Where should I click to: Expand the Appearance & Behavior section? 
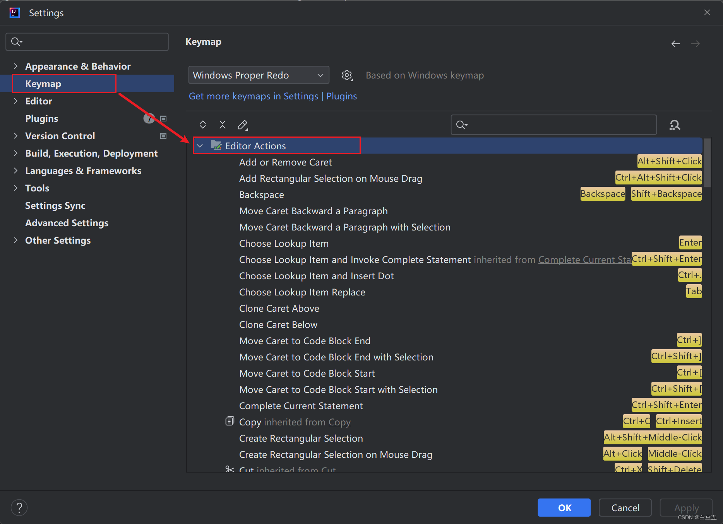click(15, 66)
